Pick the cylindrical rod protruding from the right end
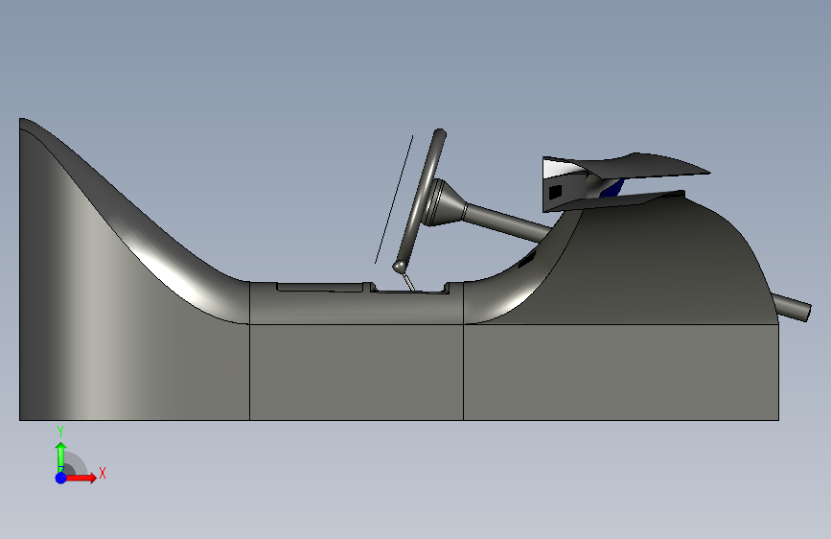 point(793,307)
